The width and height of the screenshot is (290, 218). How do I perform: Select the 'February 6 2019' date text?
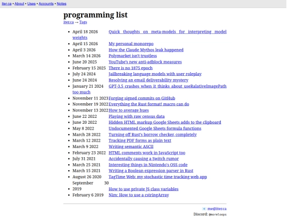coord(88,195)
